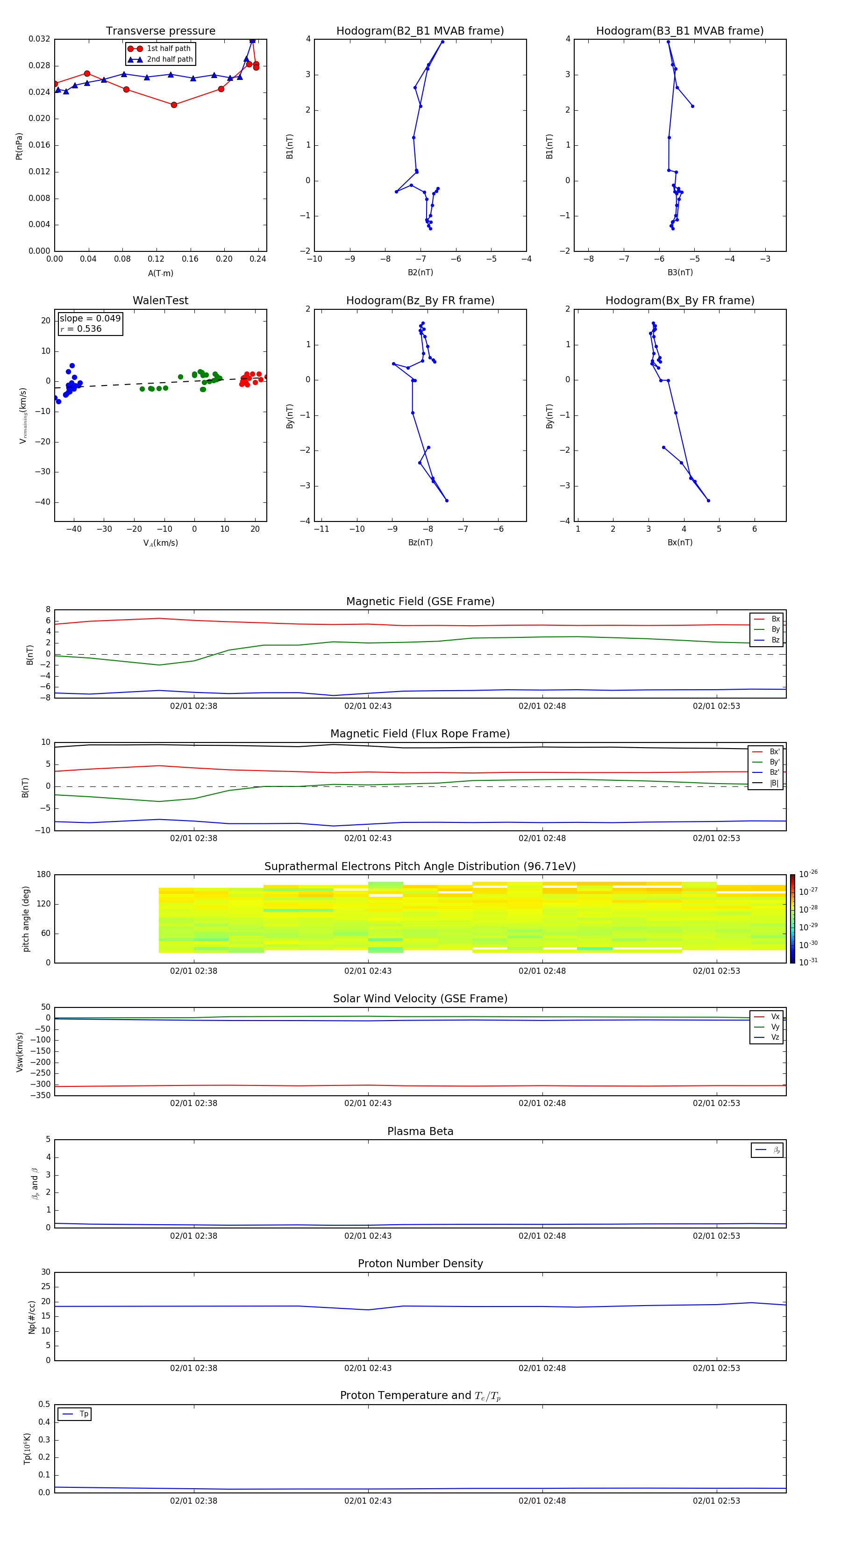The width and height of the screenshot is (841, 1542).
Task: Select the 'By' entry in GSE legend
Action: [x=767, y=630]
